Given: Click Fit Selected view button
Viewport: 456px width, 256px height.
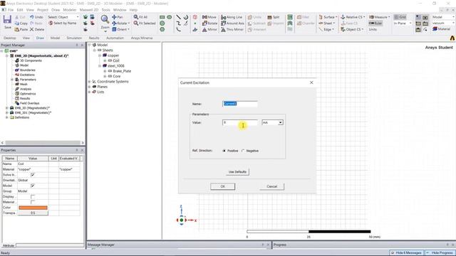Looking at the screenshot, I should pyautogui.click(x=145, y=23).
